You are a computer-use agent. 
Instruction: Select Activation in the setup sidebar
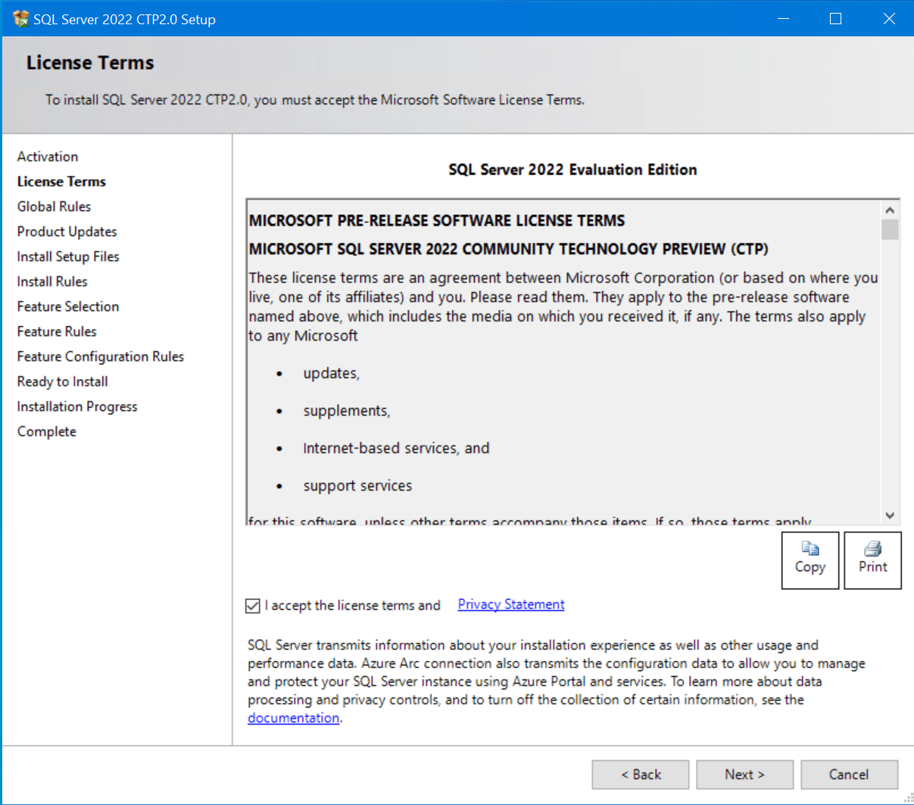(x=48, y=156)
